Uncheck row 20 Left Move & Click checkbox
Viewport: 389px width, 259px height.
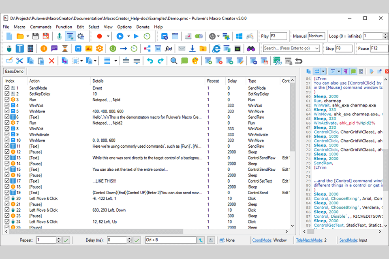point(7,198)
